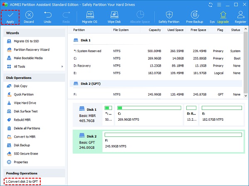Select the E: partition row in list
249x186 pixels.
click(x=156, y=73)
